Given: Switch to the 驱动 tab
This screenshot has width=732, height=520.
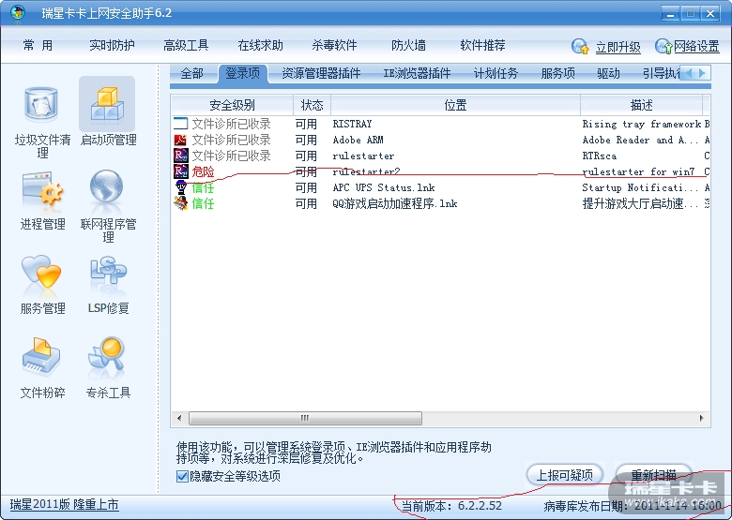Looking at the screenshot, I should pyautogui.click(x=608, y=73).
